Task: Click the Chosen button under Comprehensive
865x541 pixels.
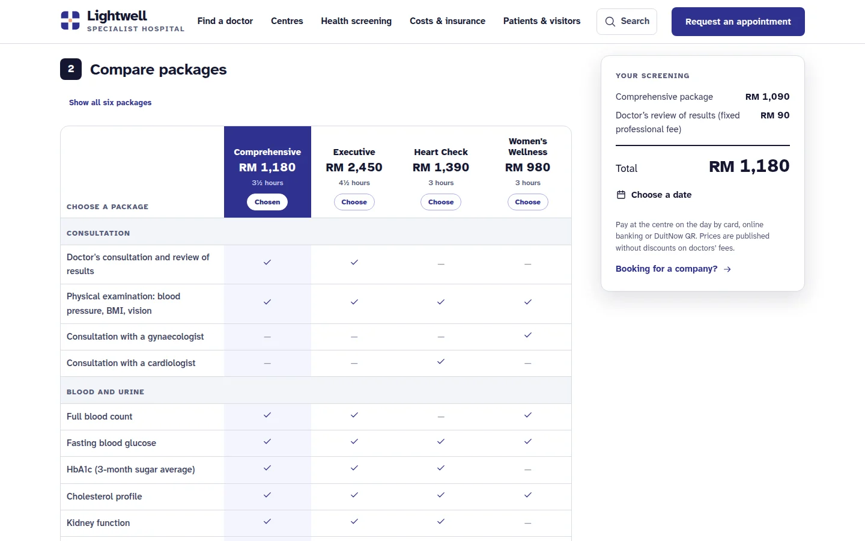Action: [x=267, y=202]
